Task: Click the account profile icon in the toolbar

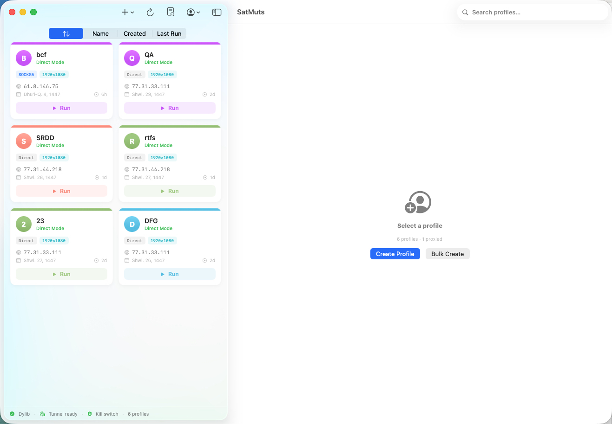Action: (x=191, y=12)
